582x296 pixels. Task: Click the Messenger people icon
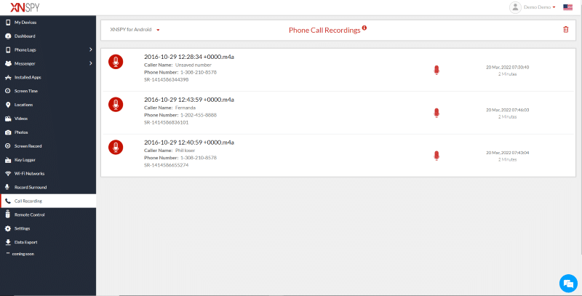8,64
